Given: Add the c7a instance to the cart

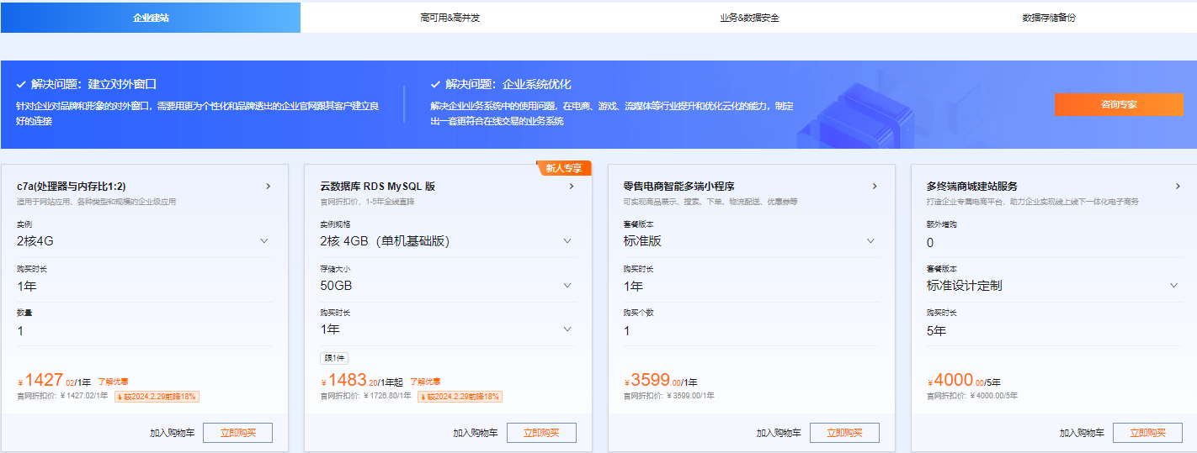Looking at the screenshot, I should [x=173, y=433].
